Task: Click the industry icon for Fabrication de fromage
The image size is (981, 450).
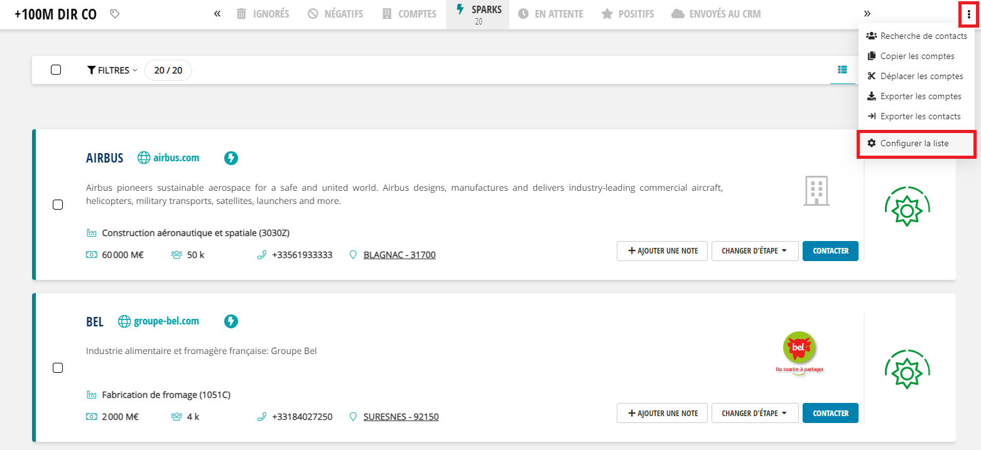Action: pos(92,395)
